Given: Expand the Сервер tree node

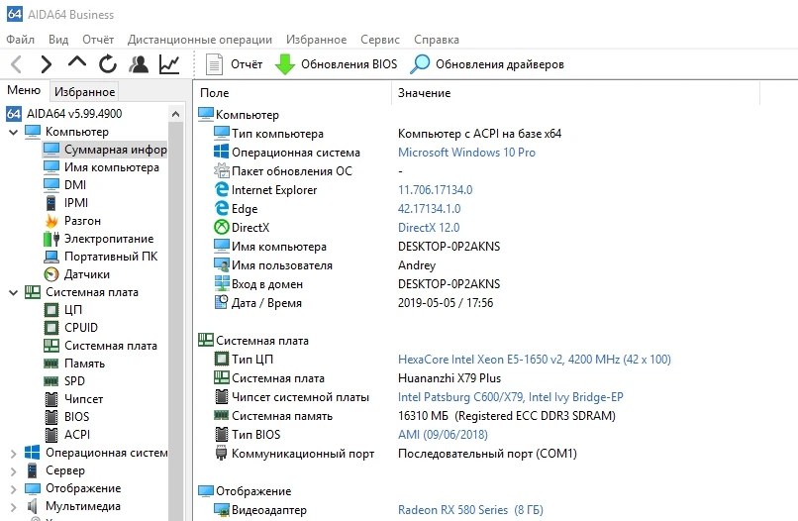Looking at the screenshot, I should click(x=14, y=471).
